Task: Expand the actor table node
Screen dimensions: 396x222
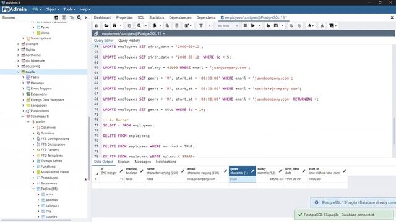Action: tap(38, 194)
